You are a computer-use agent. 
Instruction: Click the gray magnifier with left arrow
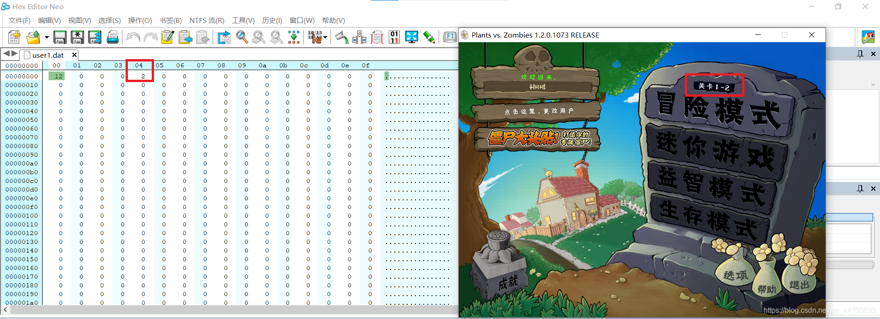[x=259, y=37]
